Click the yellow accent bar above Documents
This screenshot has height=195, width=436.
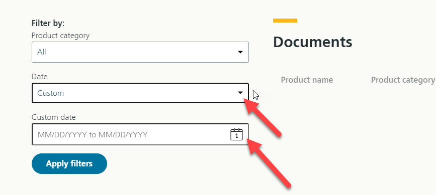coord(285,21)
